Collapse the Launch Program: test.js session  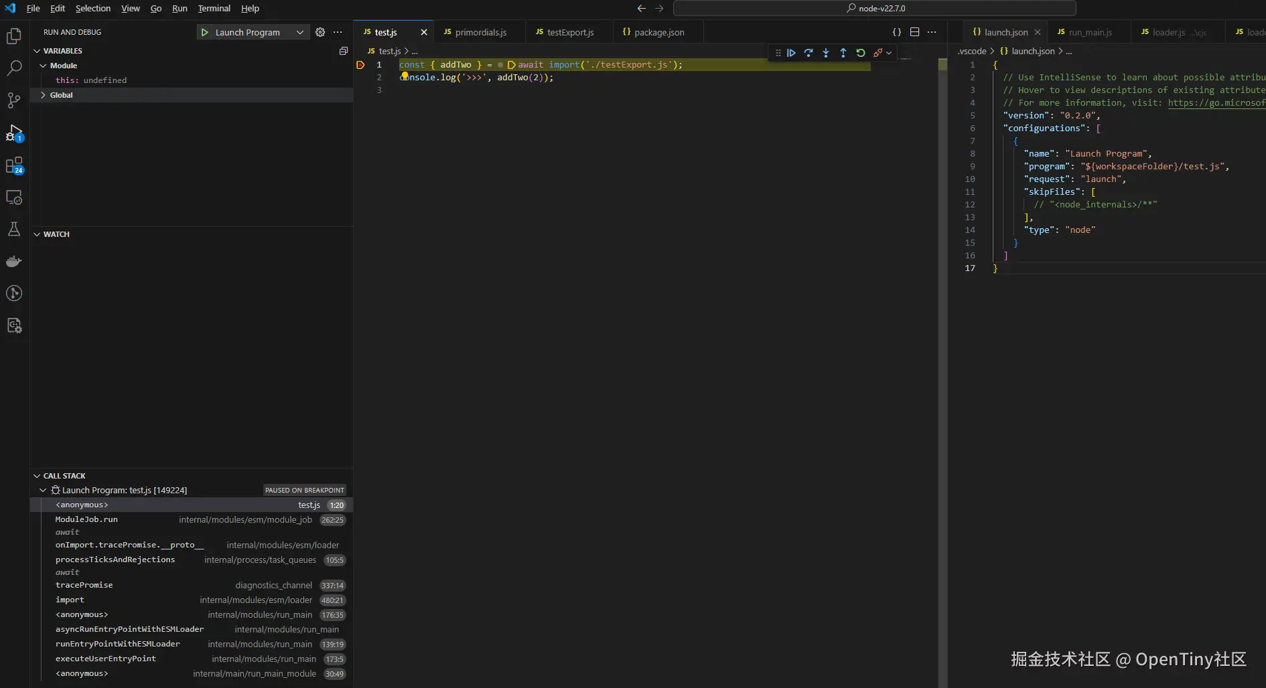43,490
